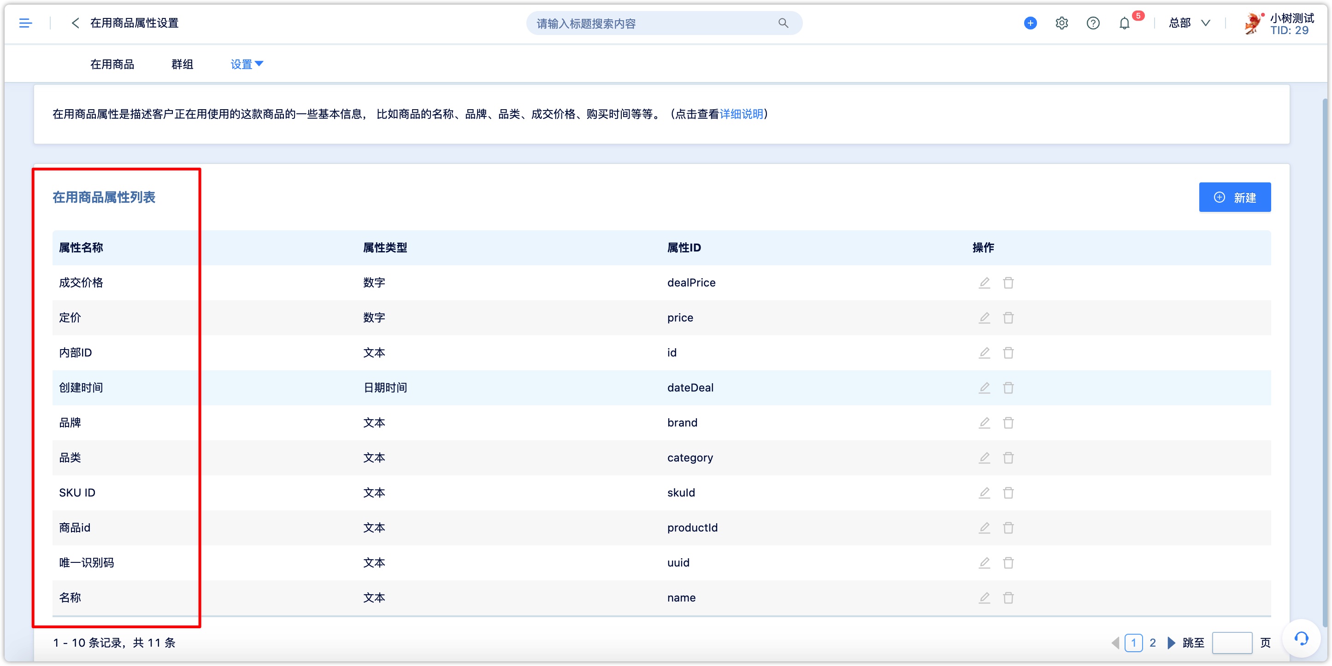
Task: Click the blue plus quick-add icon
Action: [x=1030, y=23]
